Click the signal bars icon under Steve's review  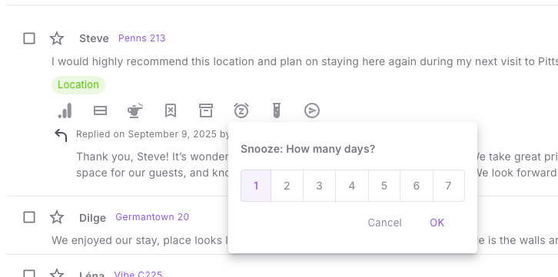[65, 110]
